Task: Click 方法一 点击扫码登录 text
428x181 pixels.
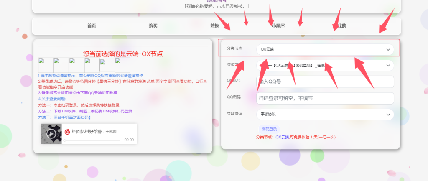Action: (x=79, y=105)
